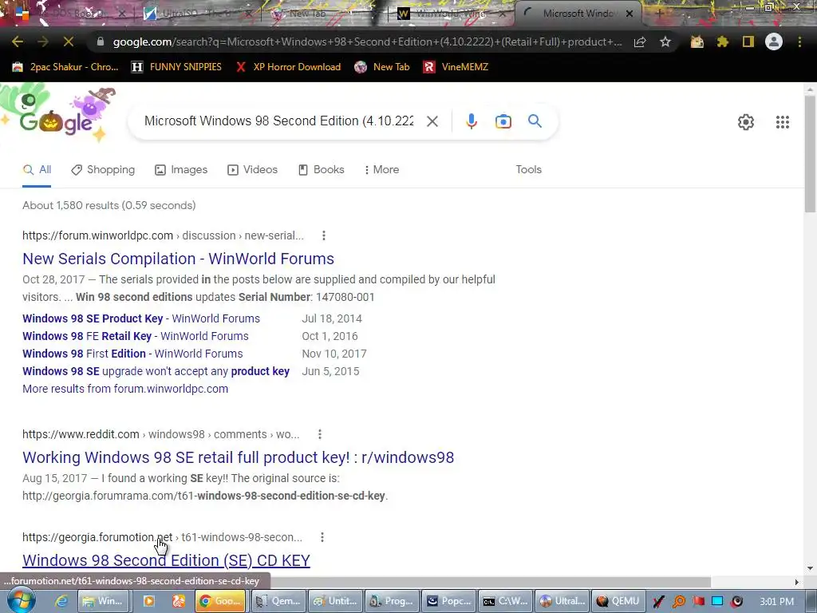The image size is (817, 613).
Task: Click the page vertical scrollbar thumb
Action: (x=810, y=154)
